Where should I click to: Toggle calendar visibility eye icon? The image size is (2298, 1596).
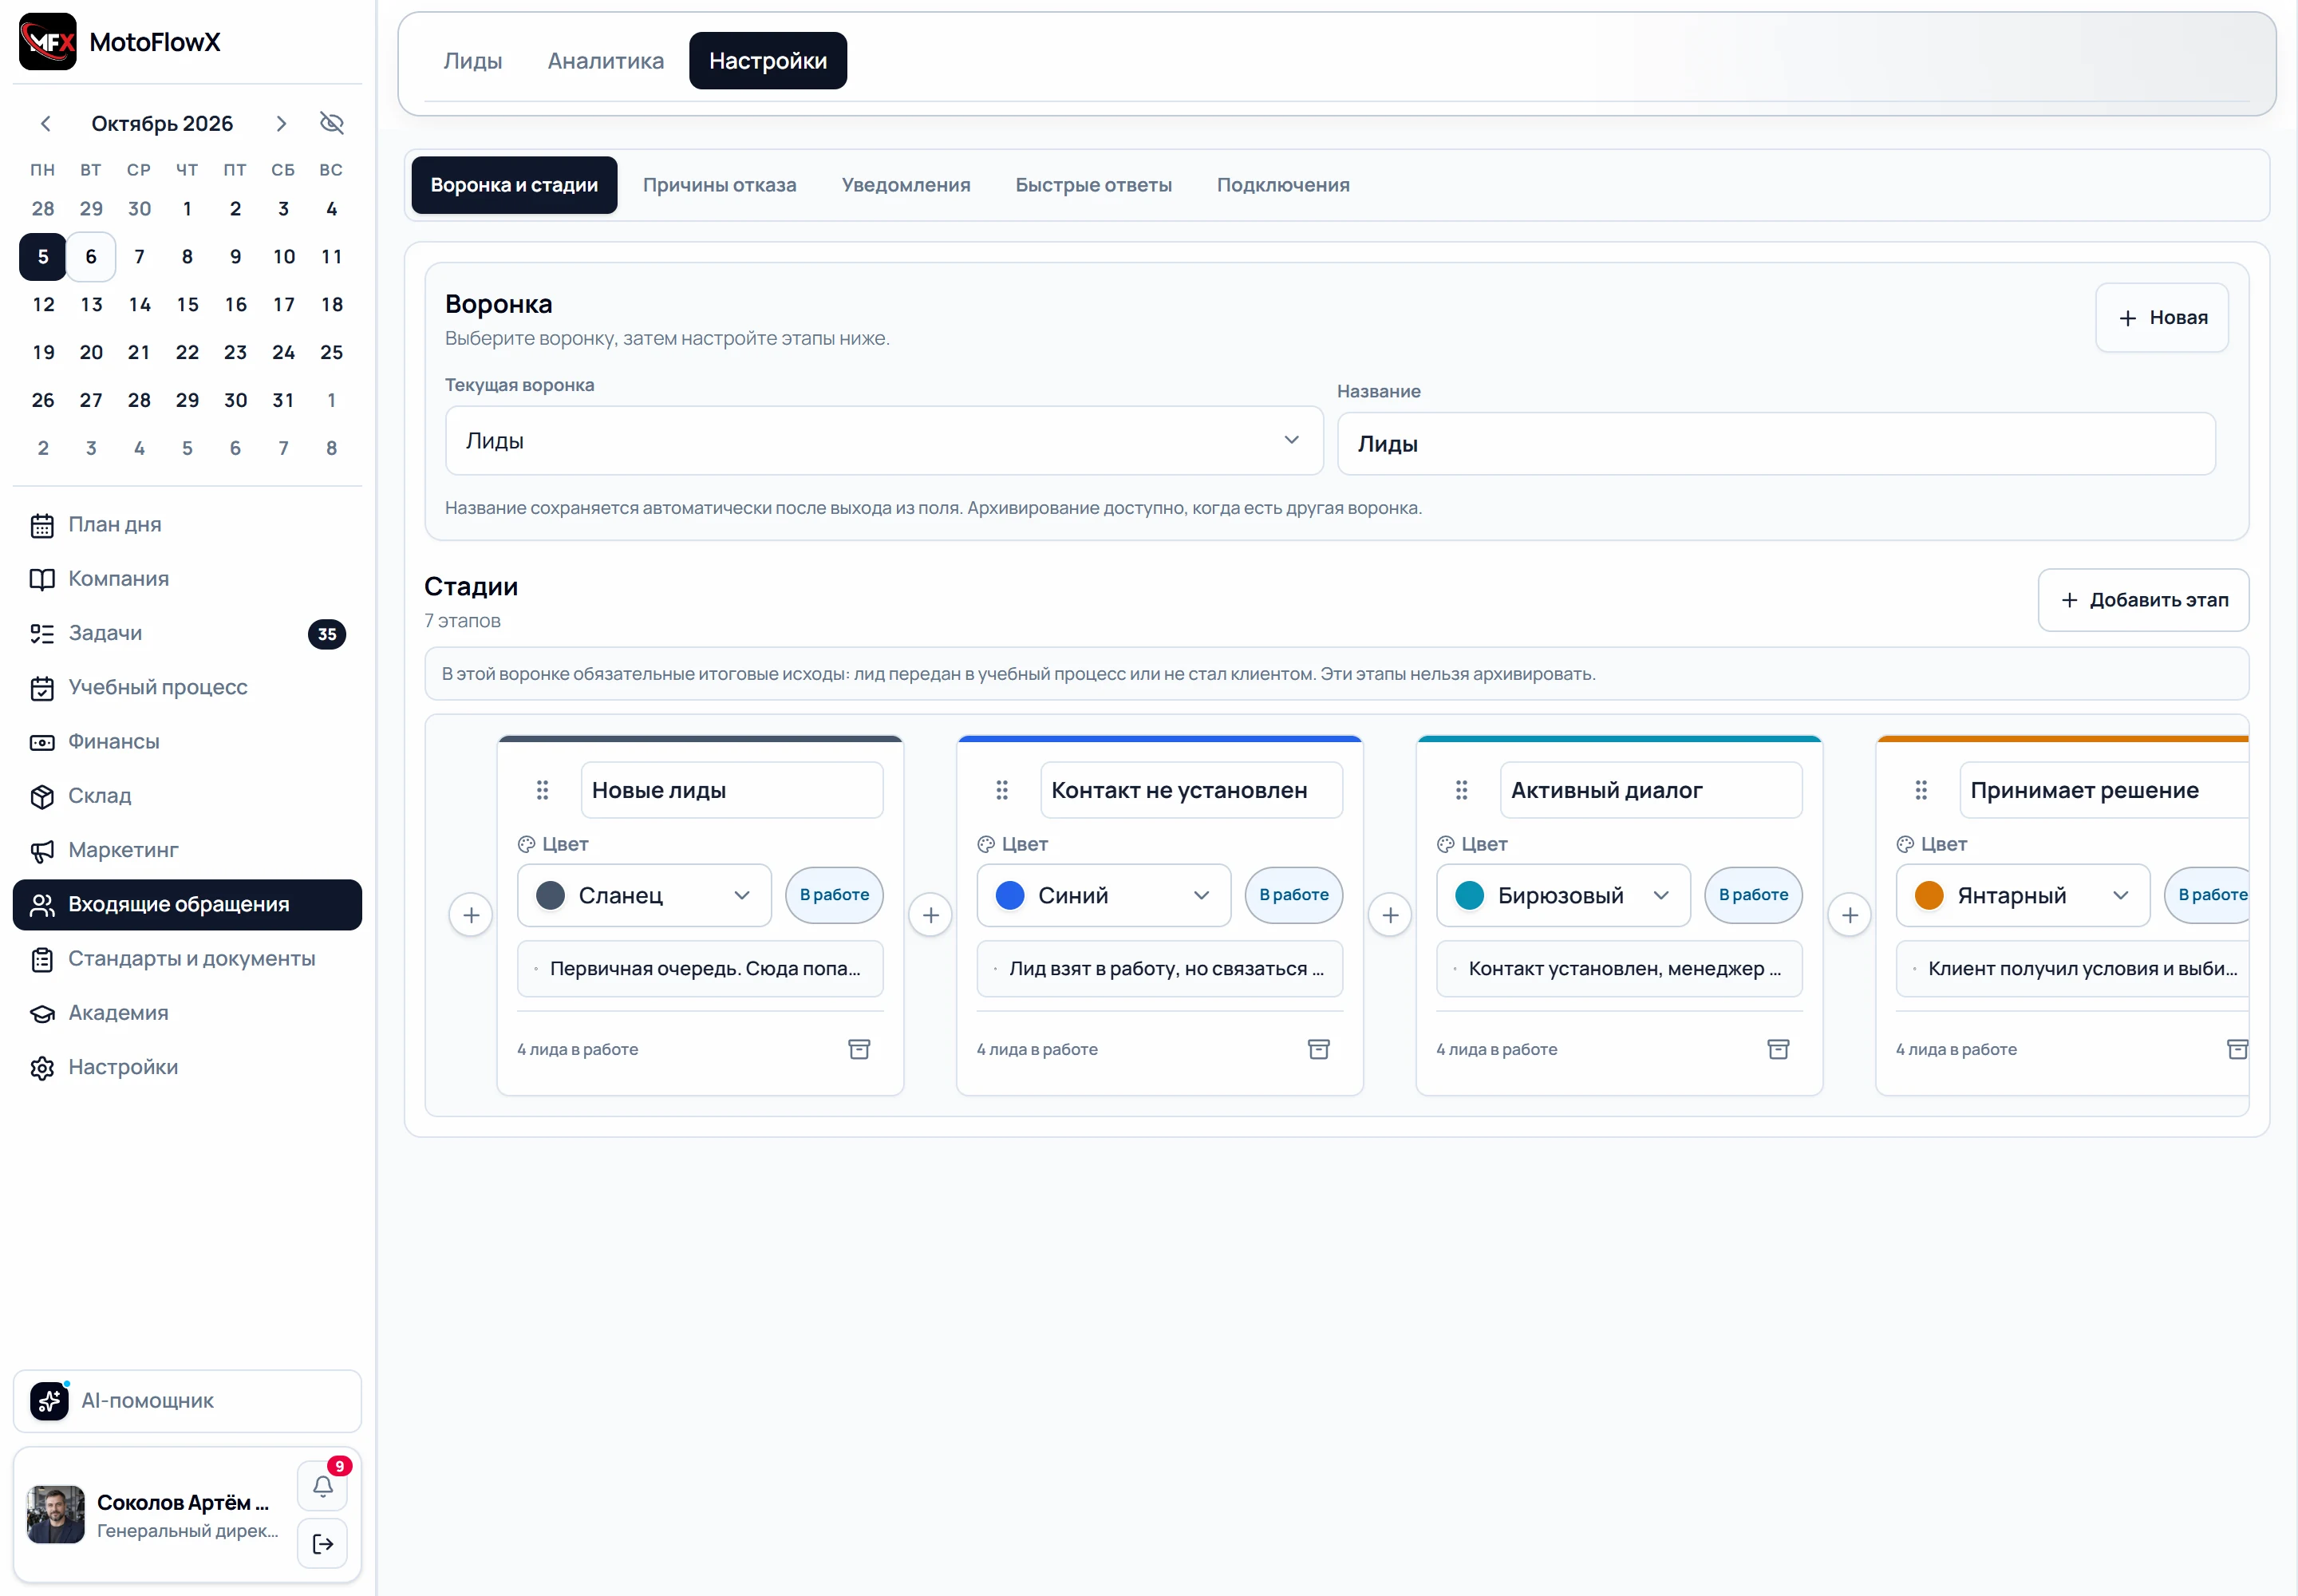point(331,123)
